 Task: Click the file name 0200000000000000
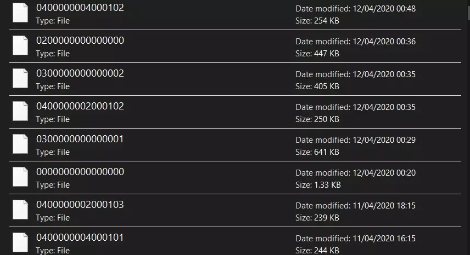click(80, 41)
